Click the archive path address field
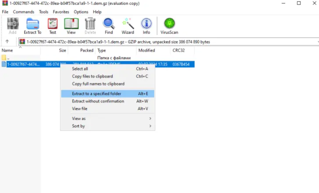Viewport: 319px width, 193px height. click(169, 42)
